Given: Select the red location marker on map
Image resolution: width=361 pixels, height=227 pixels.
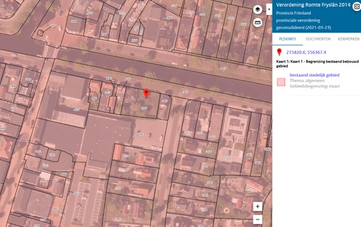Looking at the screenshot, I should pos(146,93).
